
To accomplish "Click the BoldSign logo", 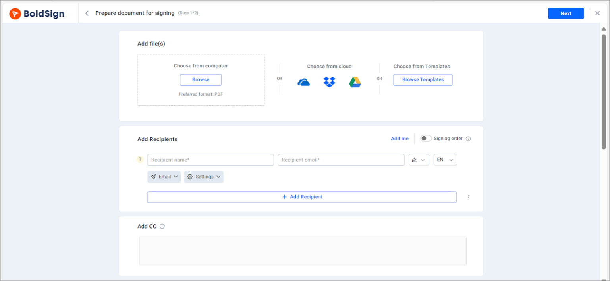I will tap(37, 13).
